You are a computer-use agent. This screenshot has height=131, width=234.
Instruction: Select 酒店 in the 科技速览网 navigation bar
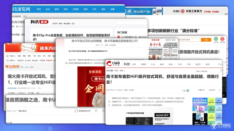coord(104,9)
